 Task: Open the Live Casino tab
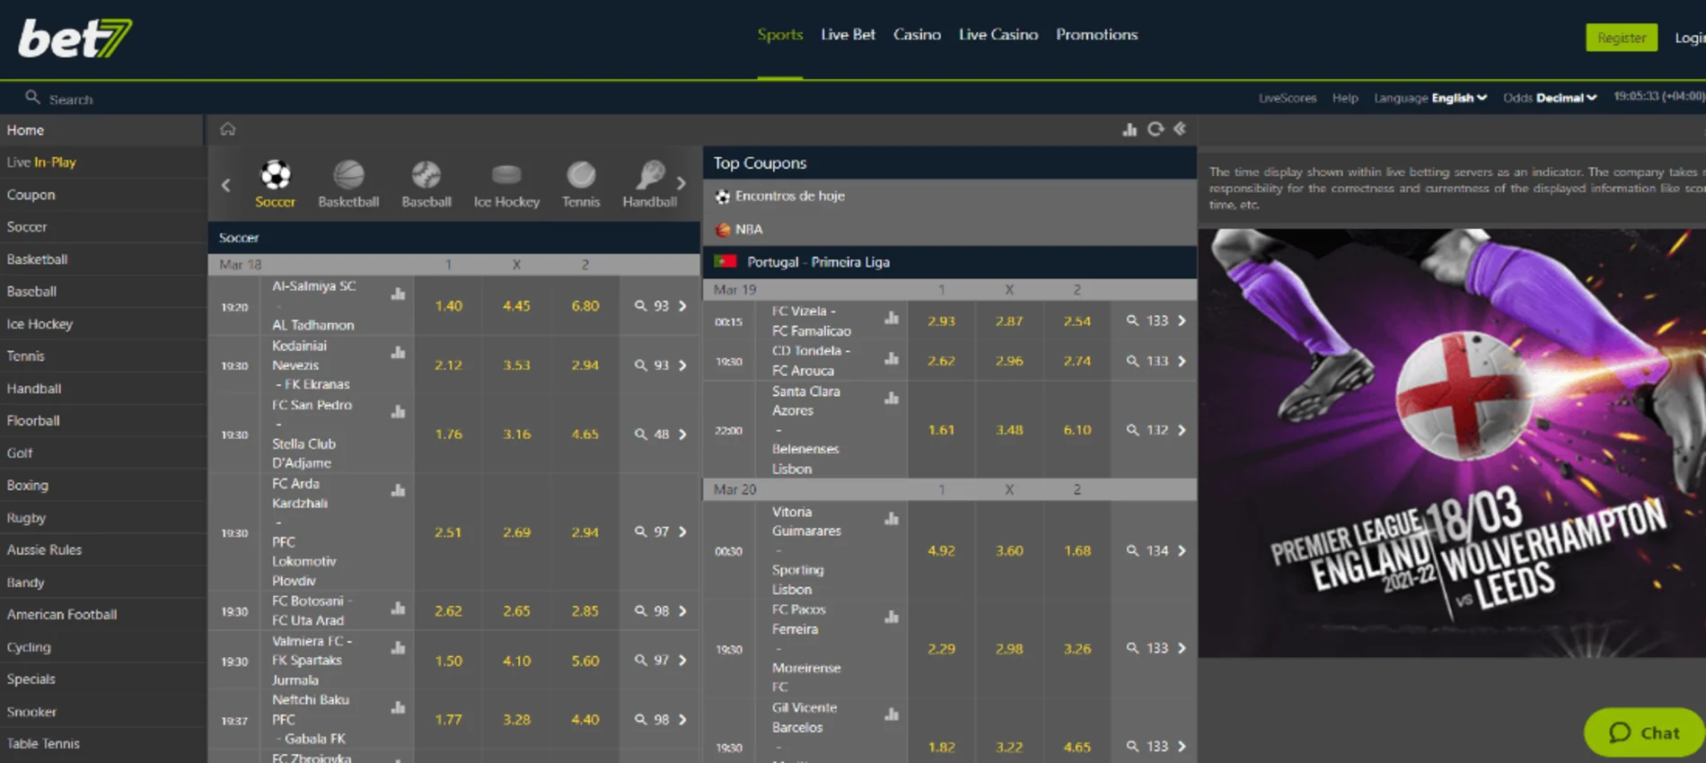pos(998,35)
